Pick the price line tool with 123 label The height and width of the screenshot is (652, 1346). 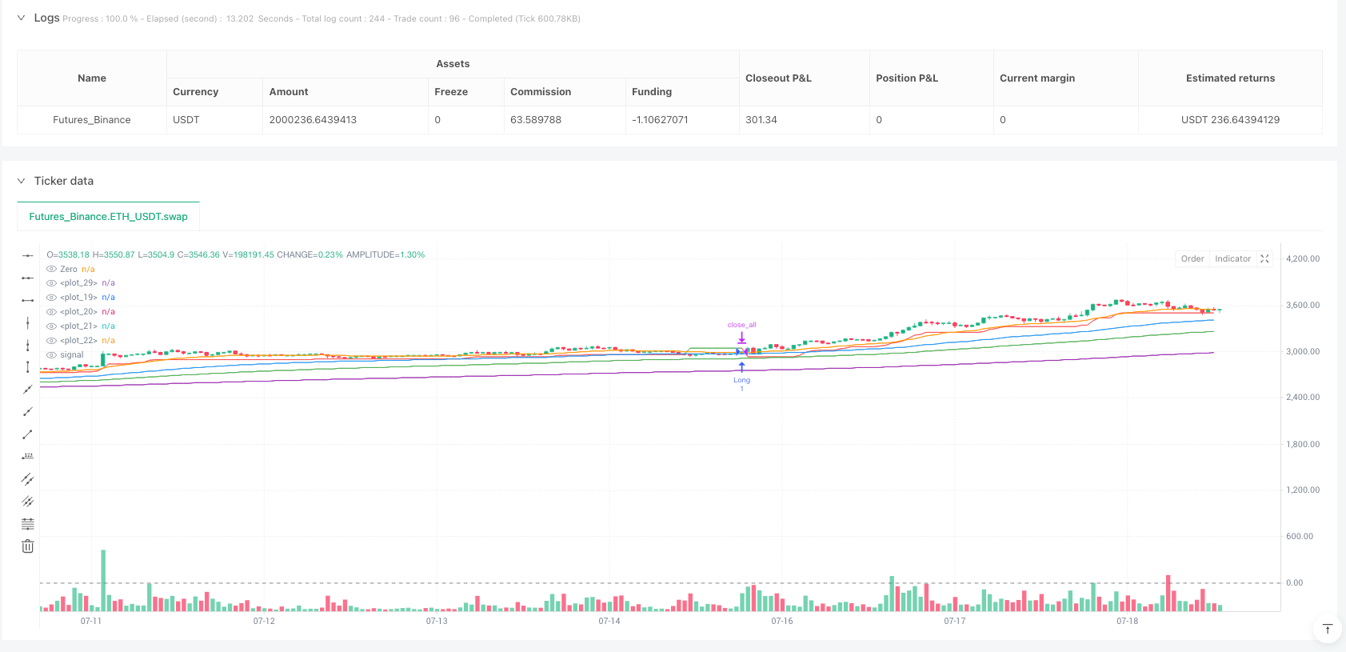pyautogui.click(x=27, y=456)
